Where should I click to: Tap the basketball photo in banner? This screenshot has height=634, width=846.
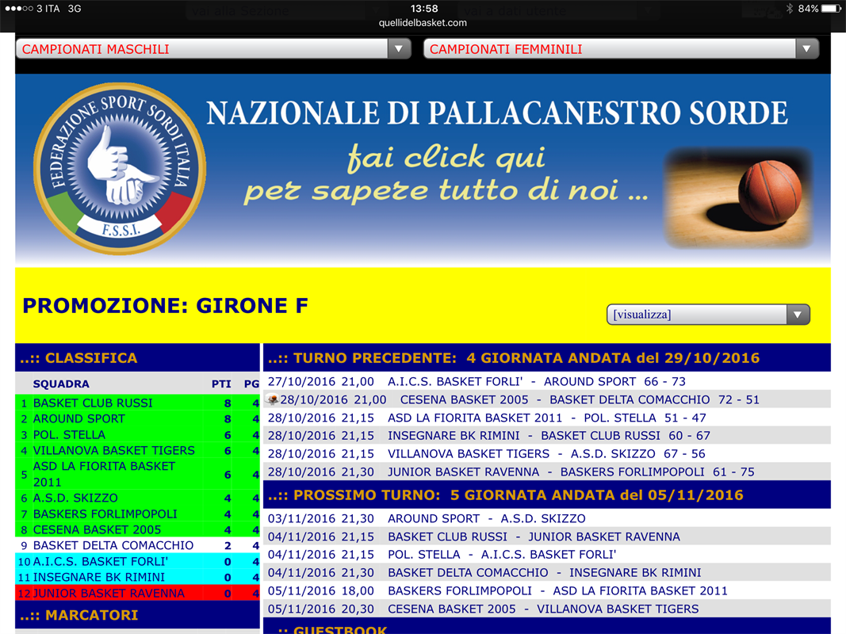(x=739, y=198)
